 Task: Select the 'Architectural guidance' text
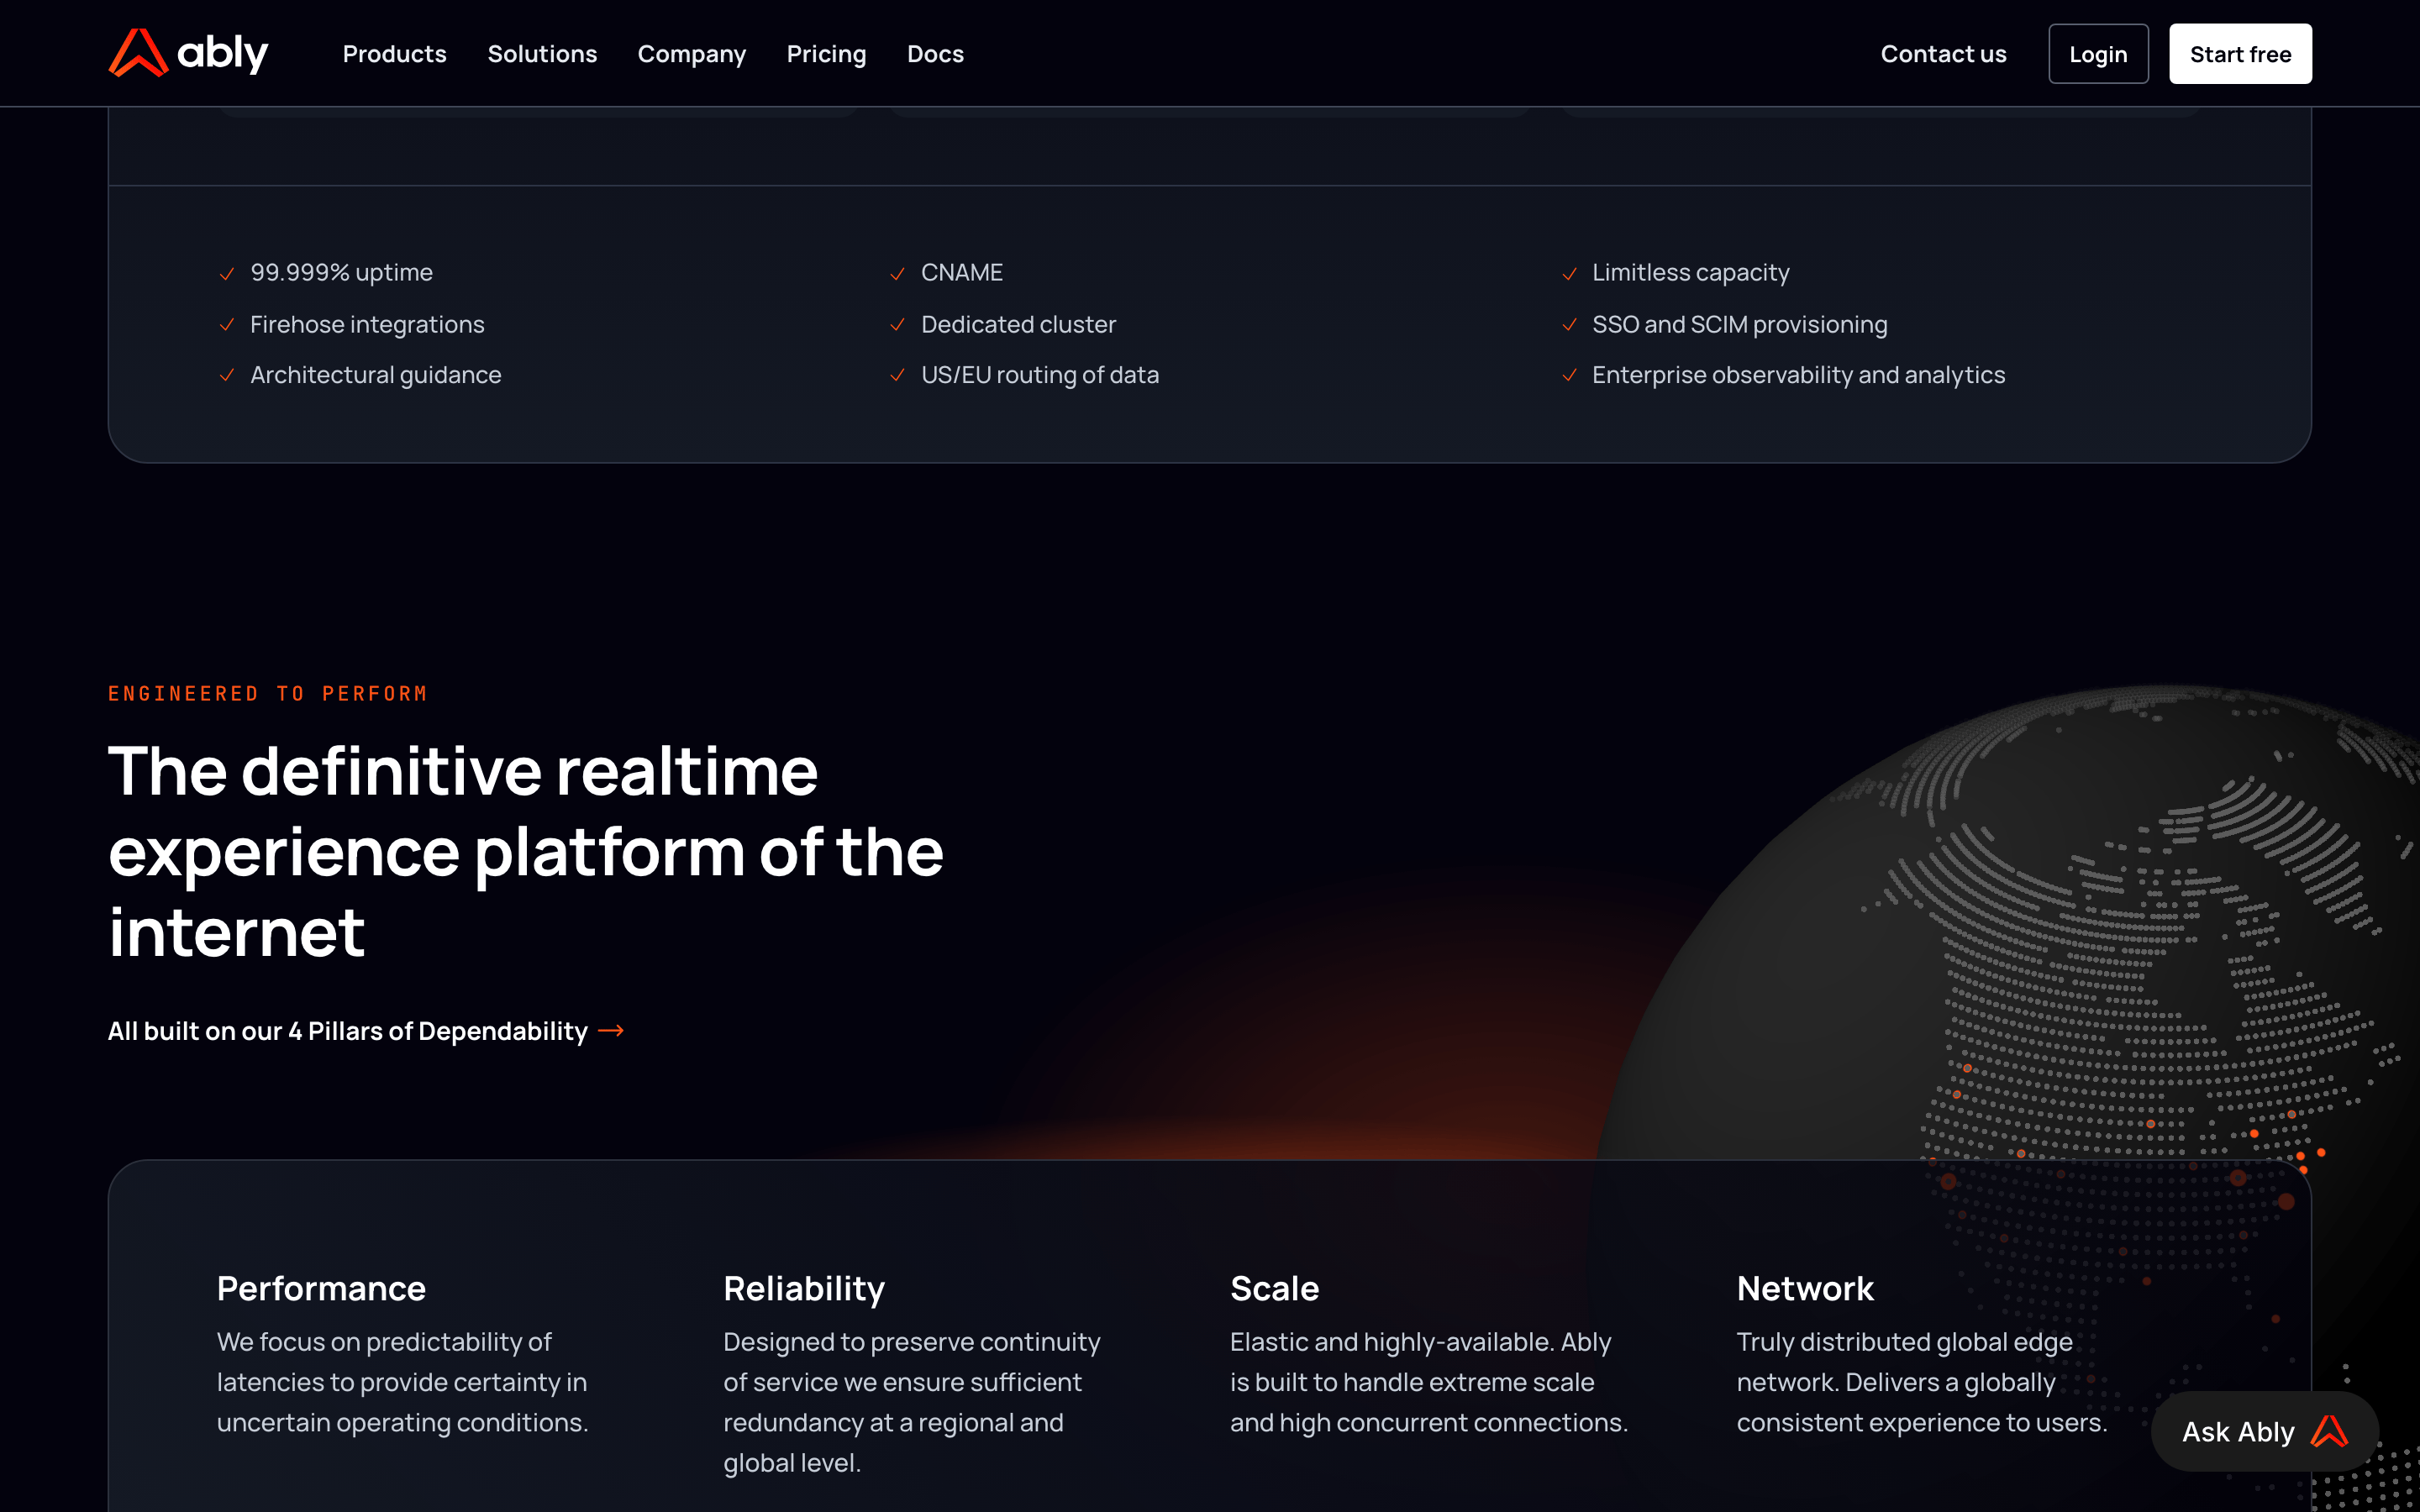tap(376, 375)
